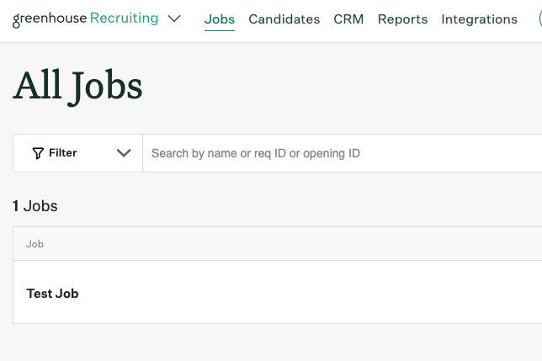Viewport: 542px width, 361px height.
Task: Select the Test Job table row
Action: pos(278,292)
